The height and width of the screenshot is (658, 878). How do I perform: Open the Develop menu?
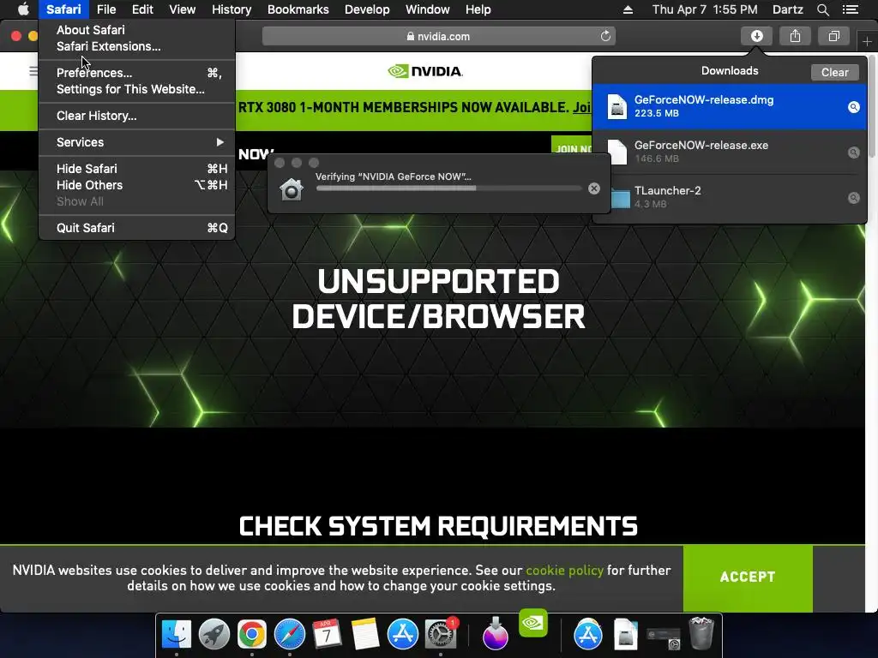point(367,9)
